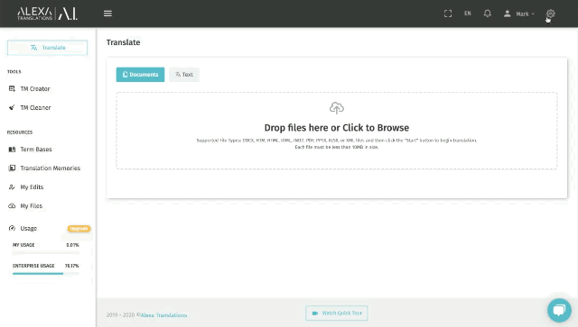Image resolution: width=578 pixels, height=327 pixels.
Task: Click the cloud upload icon
Action: point(337,108)
